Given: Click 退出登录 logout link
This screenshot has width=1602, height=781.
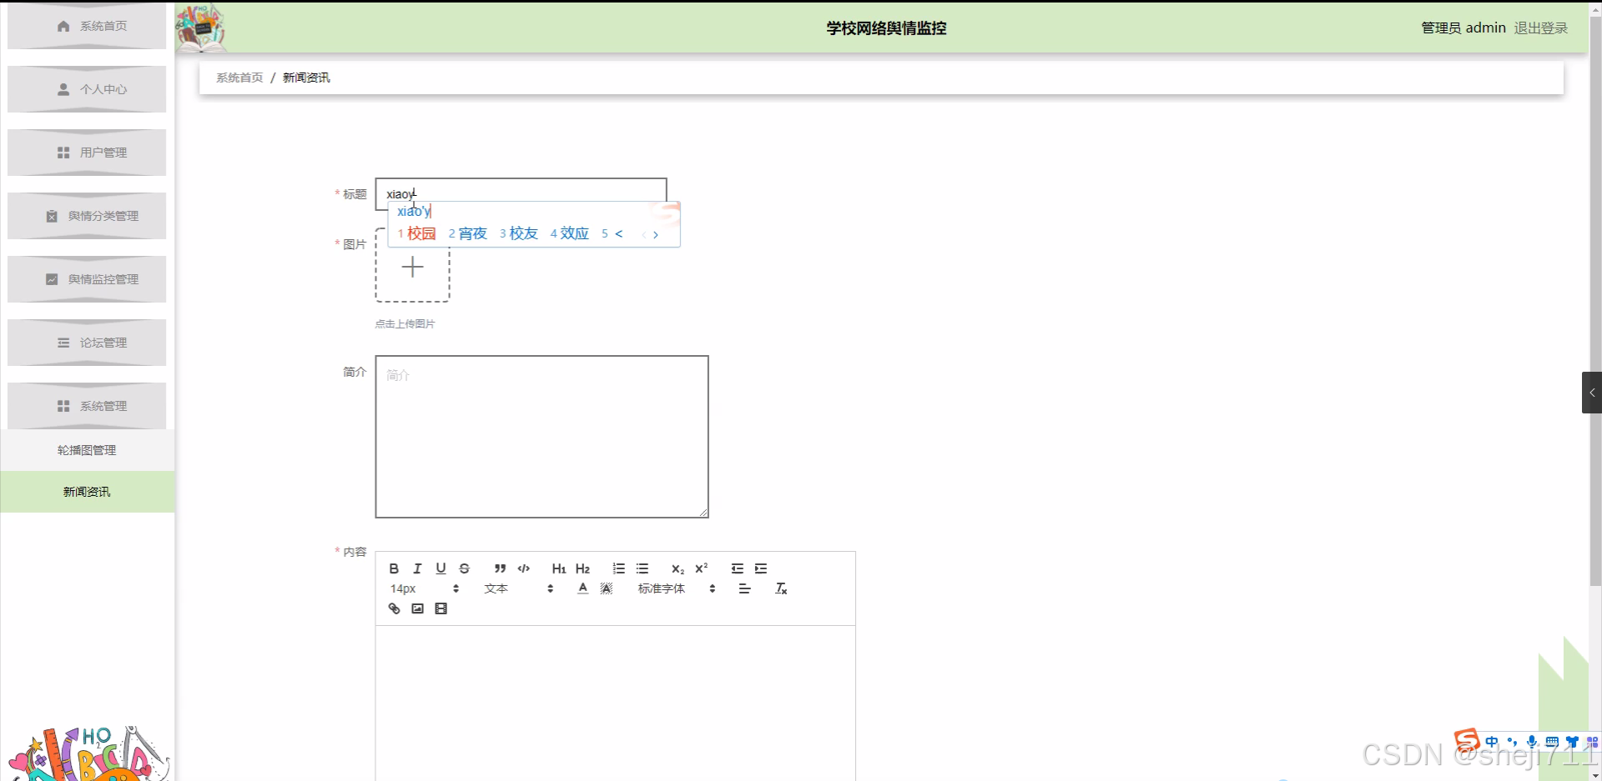Looking at the screenshot, I should click(x=1540, y=28).
